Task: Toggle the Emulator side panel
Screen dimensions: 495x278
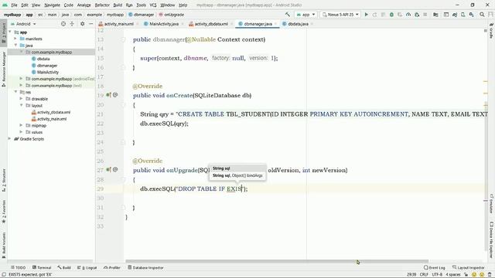Action: pos(492,204)
